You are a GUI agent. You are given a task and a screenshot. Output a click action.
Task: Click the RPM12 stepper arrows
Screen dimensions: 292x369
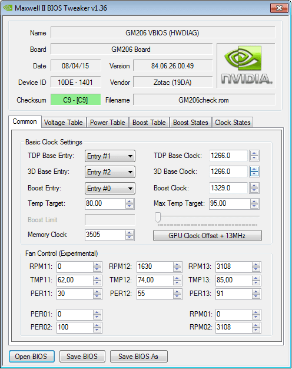(x=177, y=267)
